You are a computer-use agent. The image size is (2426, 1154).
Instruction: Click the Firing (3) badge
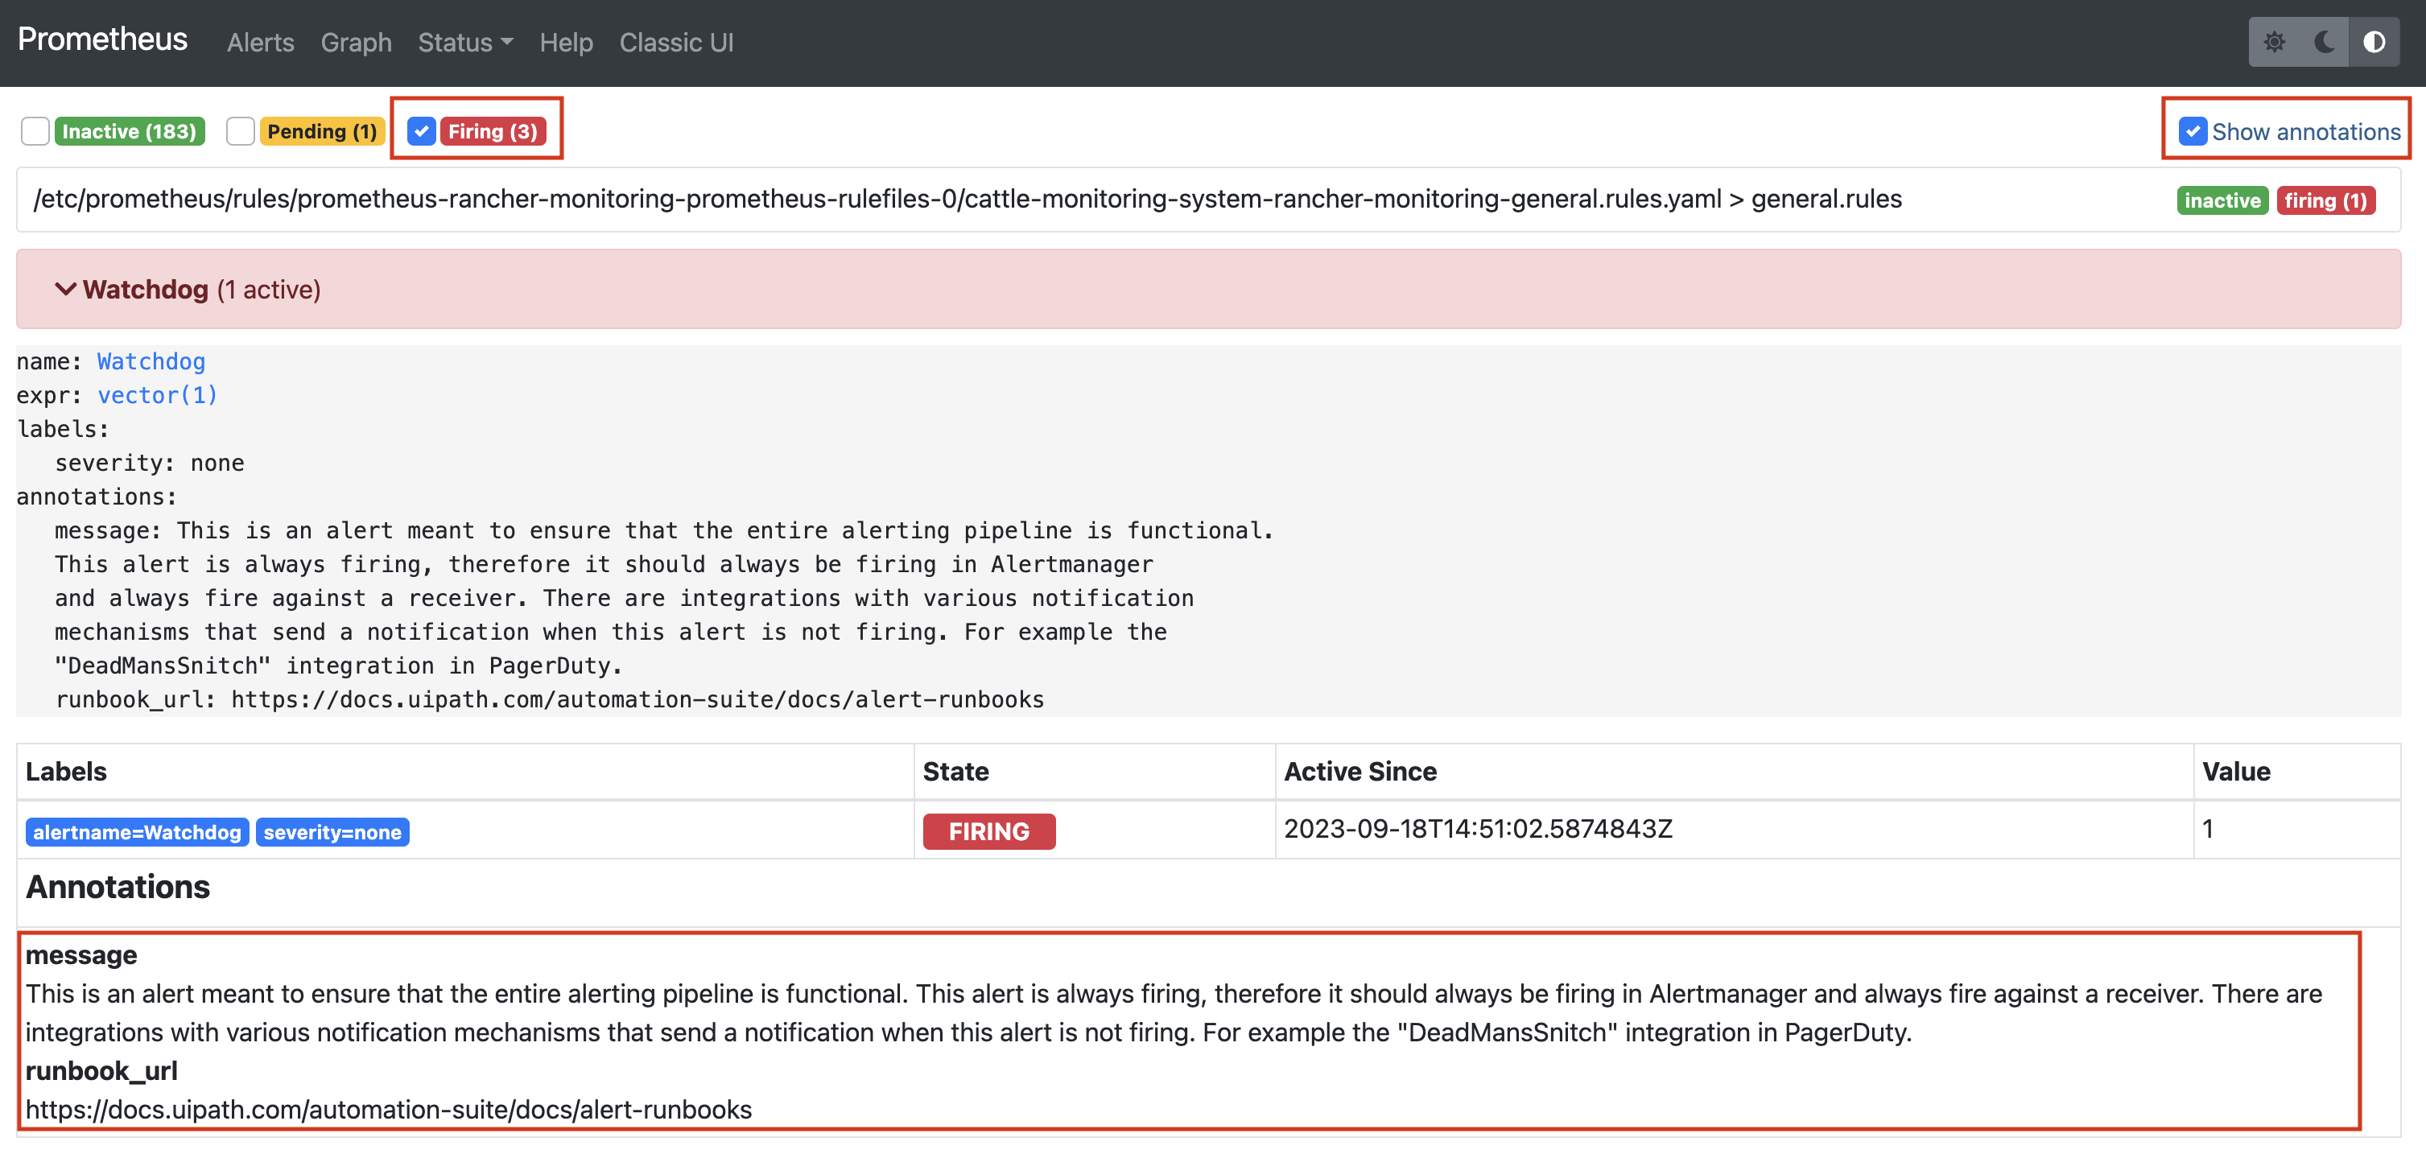493,131
